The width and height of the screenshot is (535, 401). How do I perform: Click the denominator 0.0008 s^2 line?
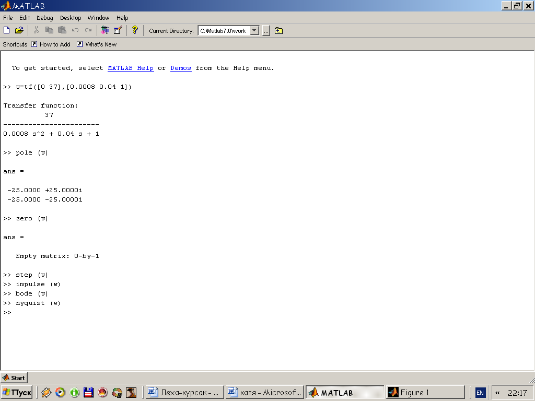click(x=51, y=134)
